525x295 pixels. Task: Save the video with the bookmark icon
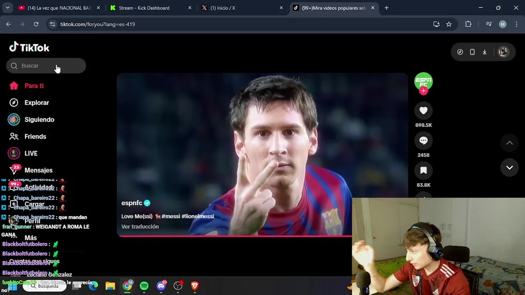[x=423, y=170]
